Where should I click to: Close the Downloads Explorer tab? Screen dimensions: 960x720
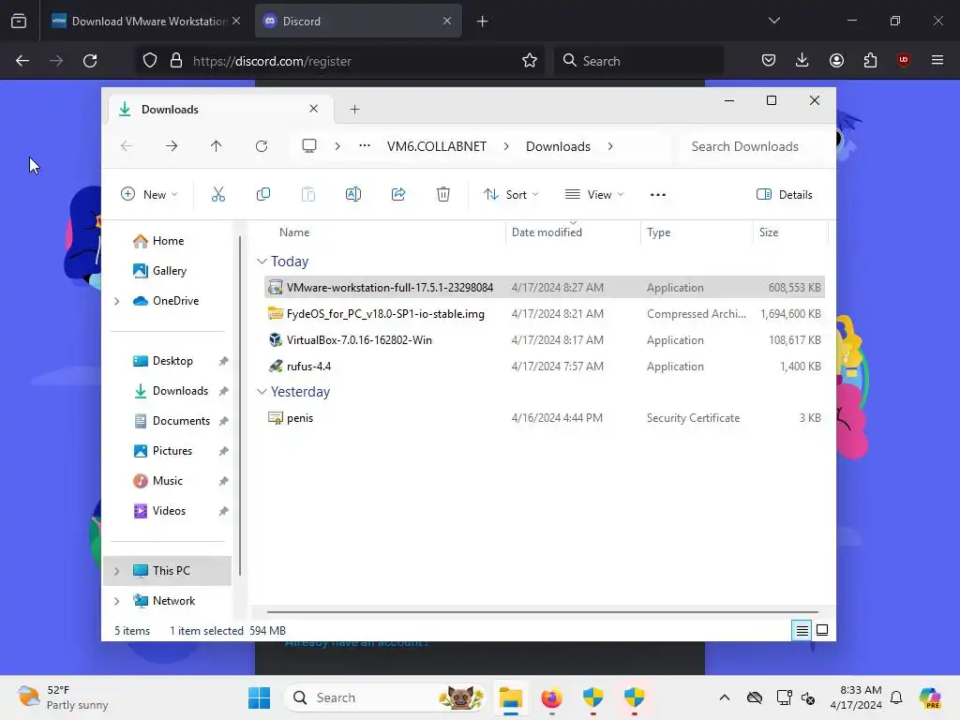pos(313,109)
